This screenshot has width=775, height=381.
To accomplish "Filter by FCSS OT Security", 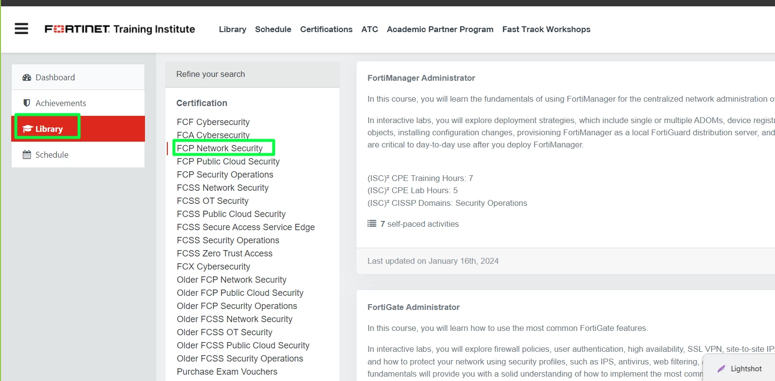I will click(213, 201).
